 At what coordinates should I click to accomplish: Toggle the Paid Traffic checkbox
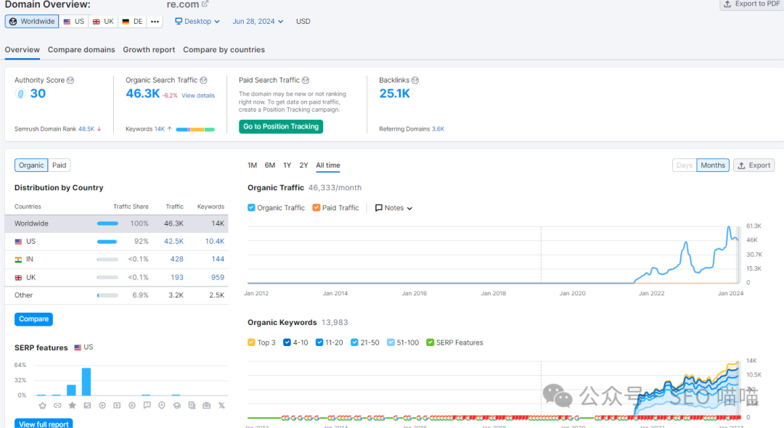pyautogui.click(x=317, y=207)
